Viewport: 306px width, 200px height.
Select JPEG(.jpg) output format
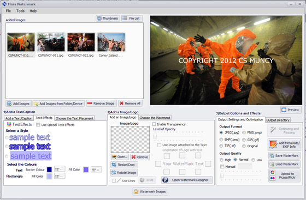tap(221, 132)
